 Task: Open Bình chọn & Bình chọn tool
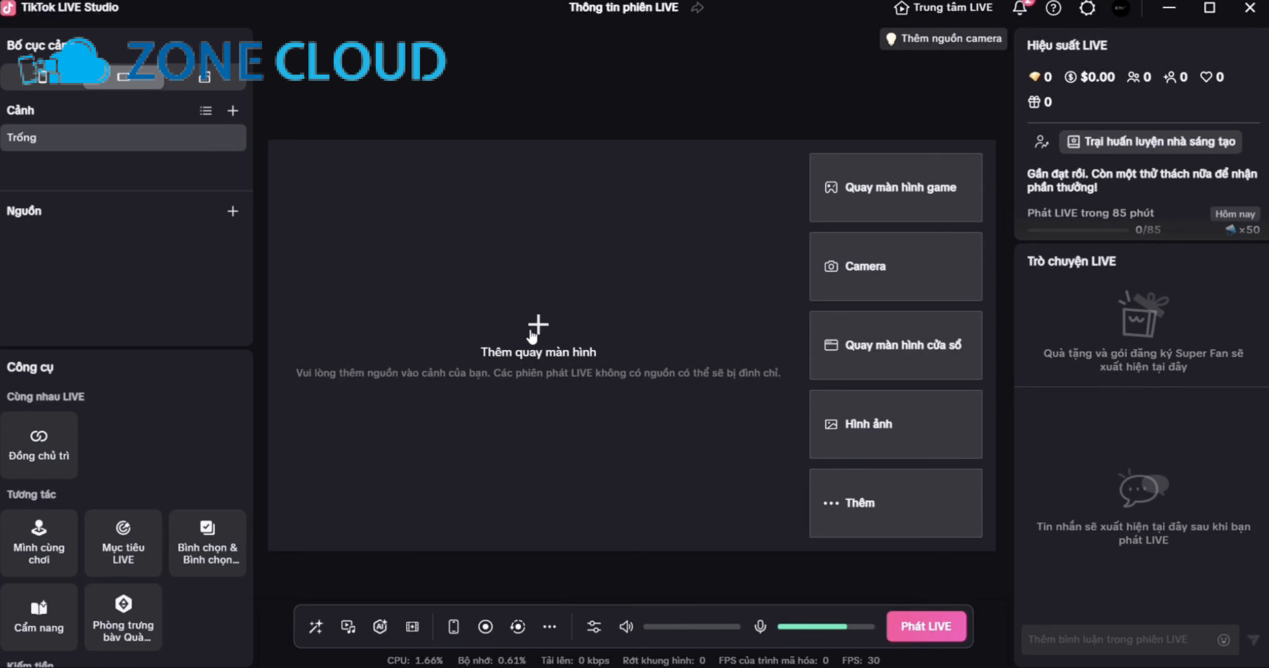tap(208, 543)
